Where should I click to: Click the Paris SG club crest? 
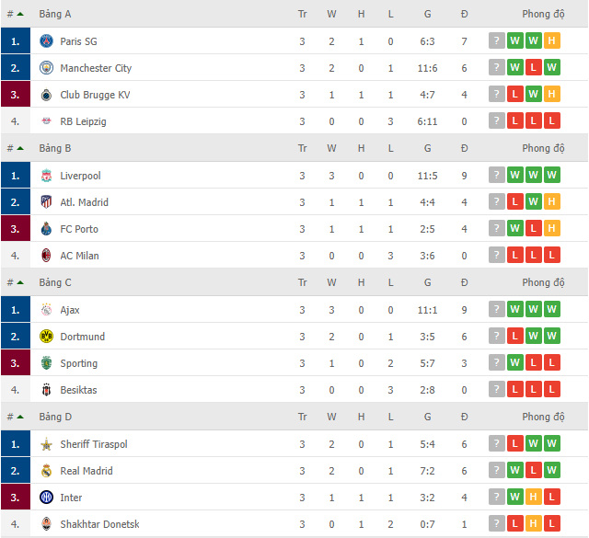pyautogui.click(x=46, y=40)
